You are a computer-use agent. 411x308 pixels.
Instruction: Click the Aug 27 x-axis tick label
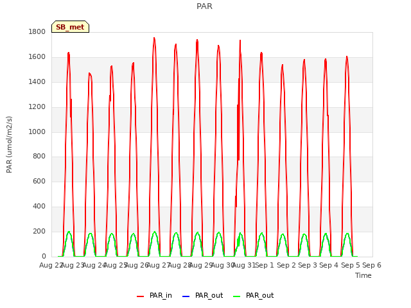pyautogui.click(x=158, y=265)
